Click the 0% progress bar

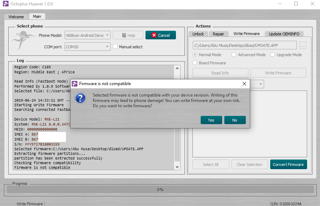(x=160, y=190)
